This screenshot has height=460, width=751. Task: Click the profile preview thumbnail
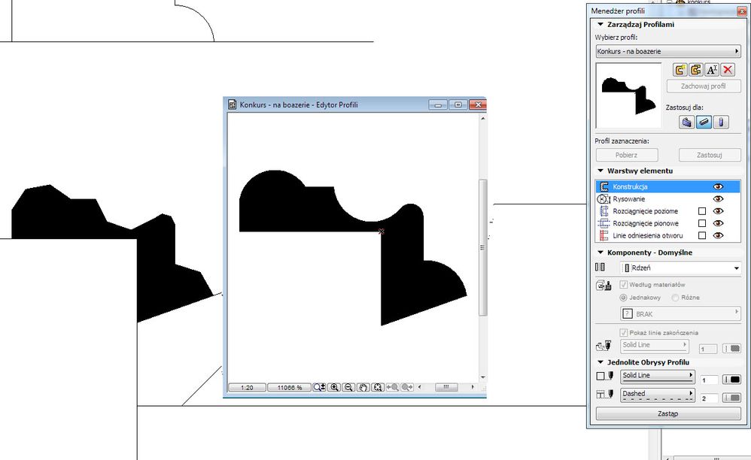(628, 95)
